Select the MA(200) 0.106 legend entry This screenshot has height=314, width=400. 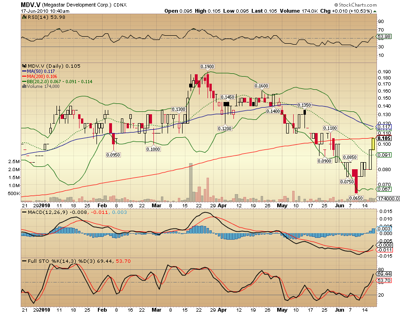click(x=40, y=77)
